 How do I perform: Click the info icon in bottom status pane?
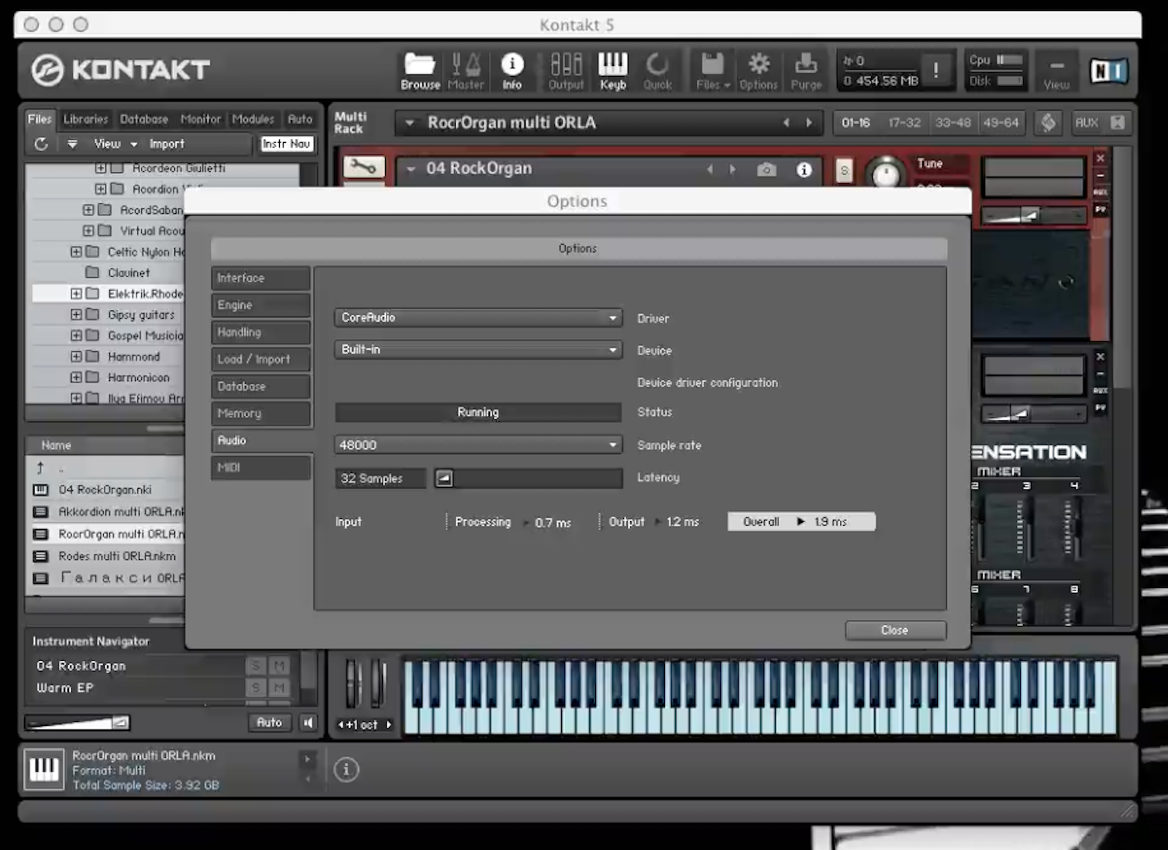(x=346, y=769)
